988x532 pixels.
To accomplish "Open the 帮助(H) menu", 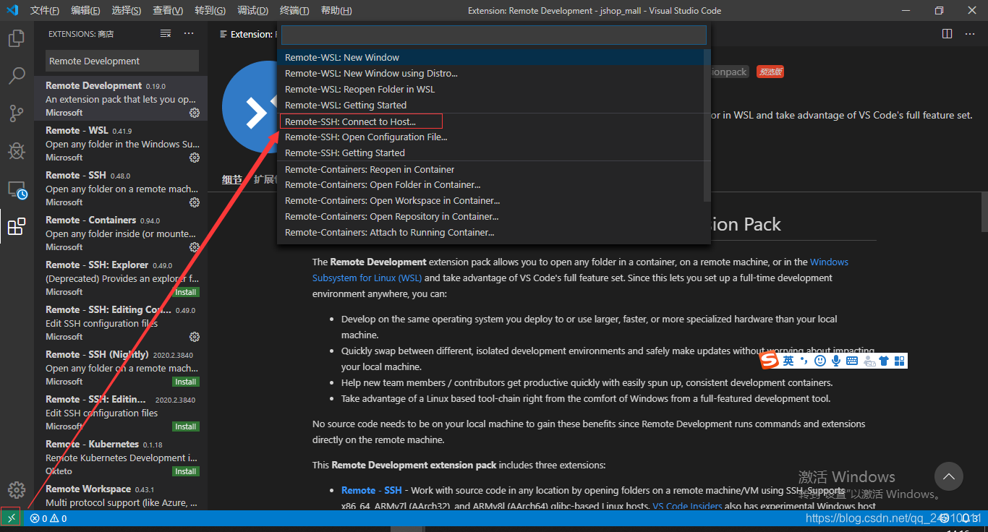I will 336,11.
